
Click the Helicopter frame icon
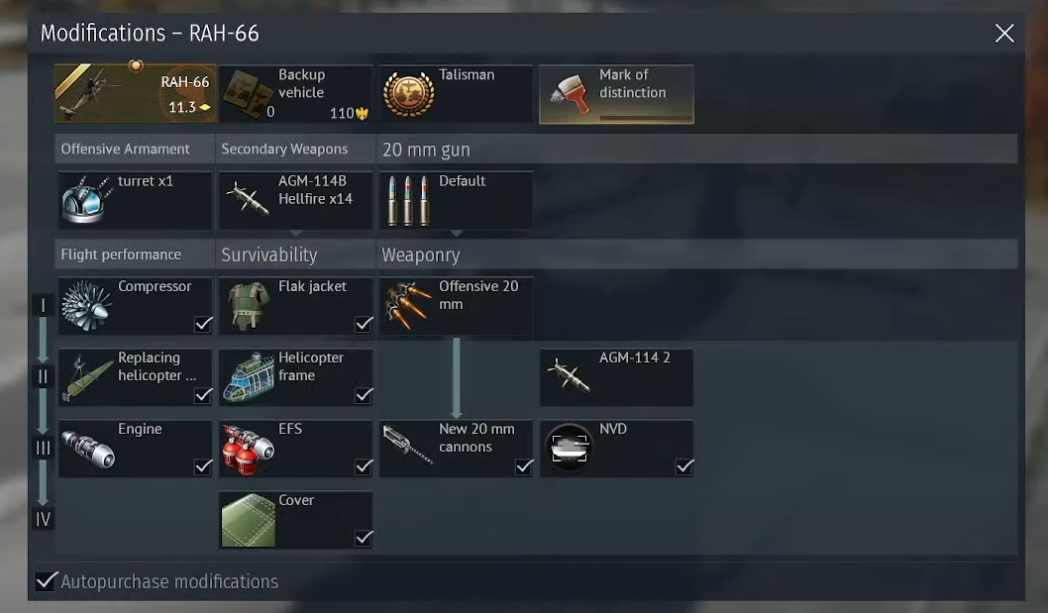click(248, 377)
